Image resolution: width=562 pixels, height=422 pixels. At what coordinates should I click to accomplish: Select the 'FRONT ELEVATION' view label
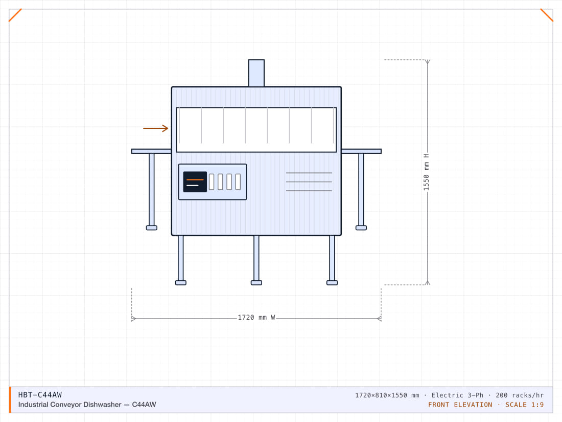click(460, 405)
